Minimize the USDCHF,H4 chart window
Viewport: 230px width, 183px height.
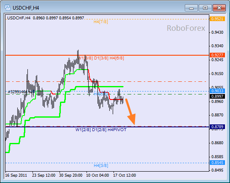click(x=191, y=8)
